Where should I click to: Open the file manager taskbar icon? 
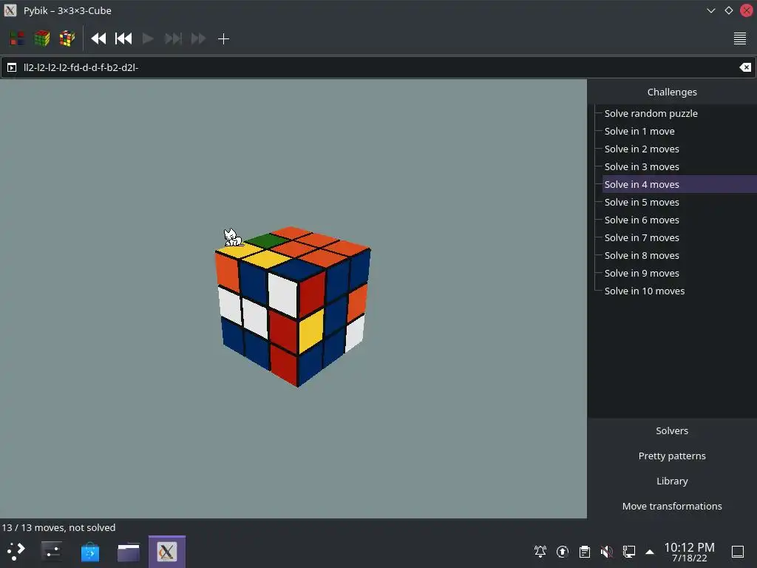[x=129, y=552]
